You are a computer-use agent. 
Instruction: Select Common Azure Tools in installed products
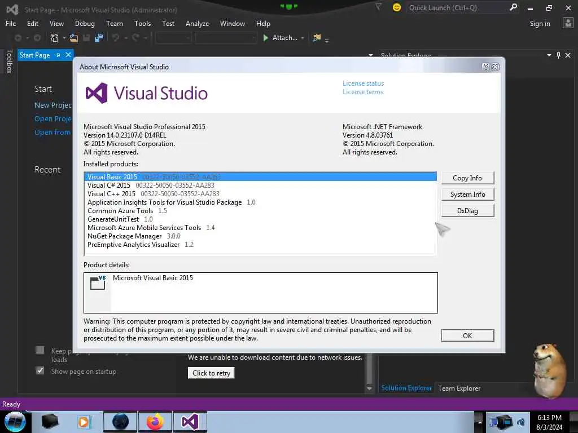[260, 211]
